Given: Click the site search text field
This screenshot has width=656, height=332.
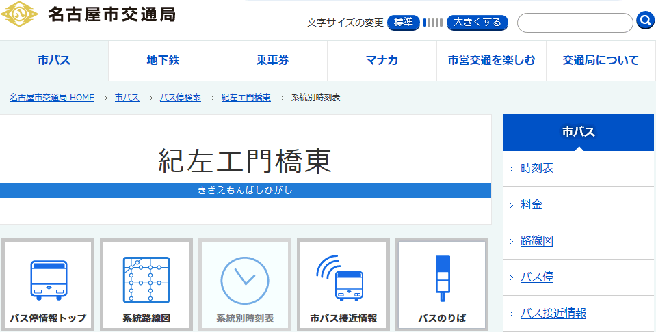Looking at the screenshot, I should click(x=575, y=23).
